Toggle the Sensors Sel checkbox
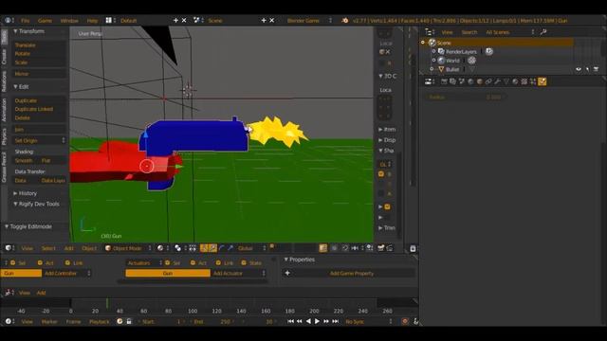 point(12,263)
